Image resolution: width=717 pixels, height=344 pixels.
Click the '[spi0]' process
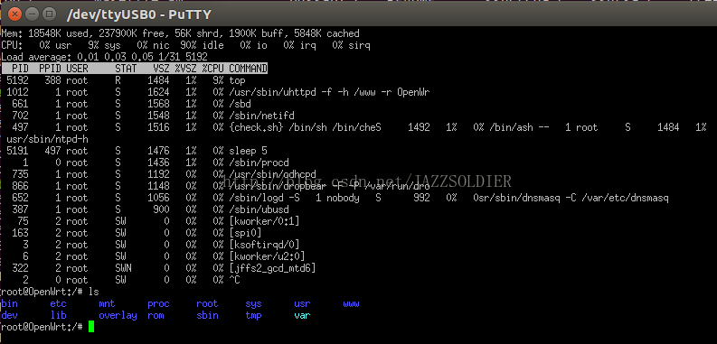pyautogui.click(x=245, y=233)
